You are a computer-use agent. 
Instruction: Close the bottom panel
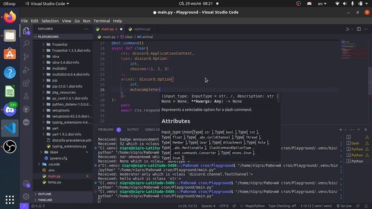[366, 129]
